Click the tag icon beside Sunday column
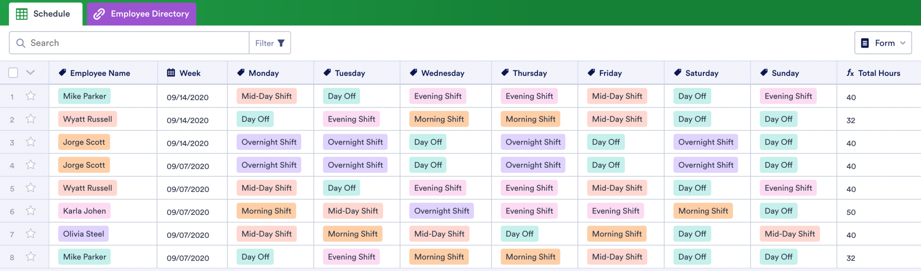921x271 pixels. click(764, 73)
